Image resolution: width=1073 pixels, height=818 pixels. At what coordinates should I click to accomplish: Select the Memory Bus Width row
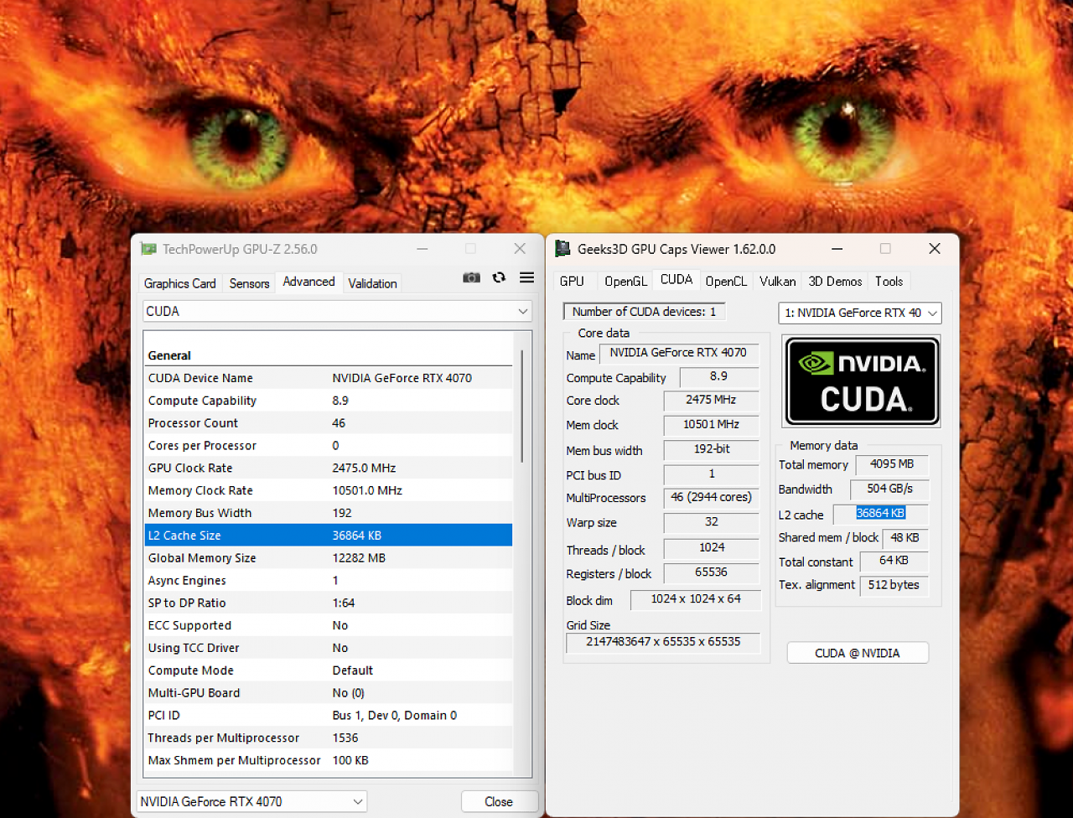(x=329, y=513)
